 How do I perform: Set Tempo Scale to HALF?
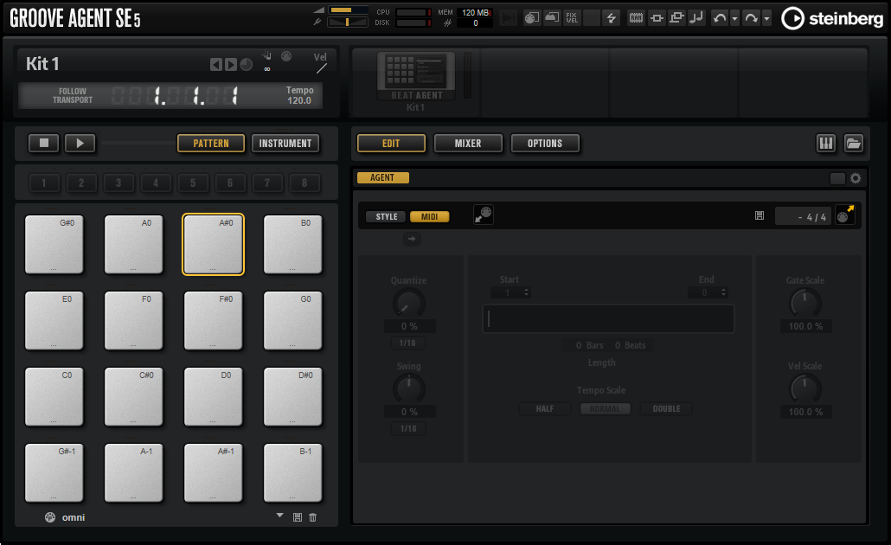click(544, 408)
